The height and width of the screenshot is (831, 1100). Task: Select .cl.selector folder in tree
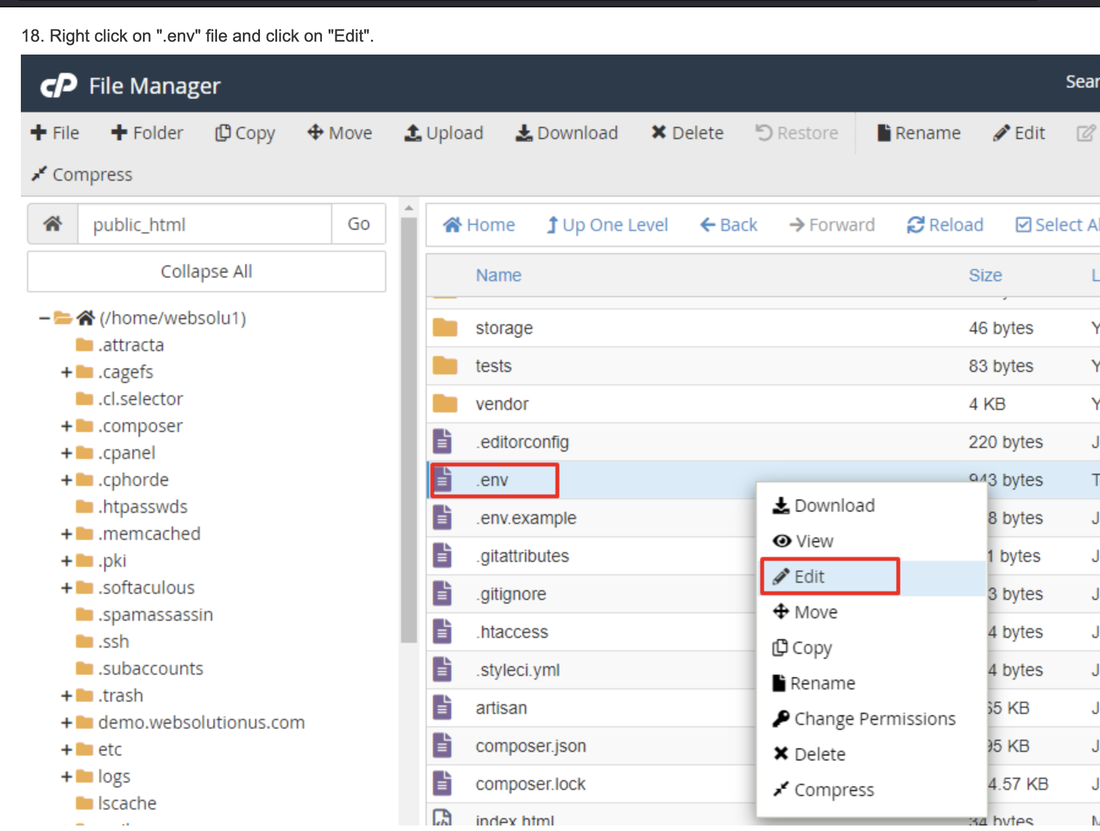(x=129, y=399)
